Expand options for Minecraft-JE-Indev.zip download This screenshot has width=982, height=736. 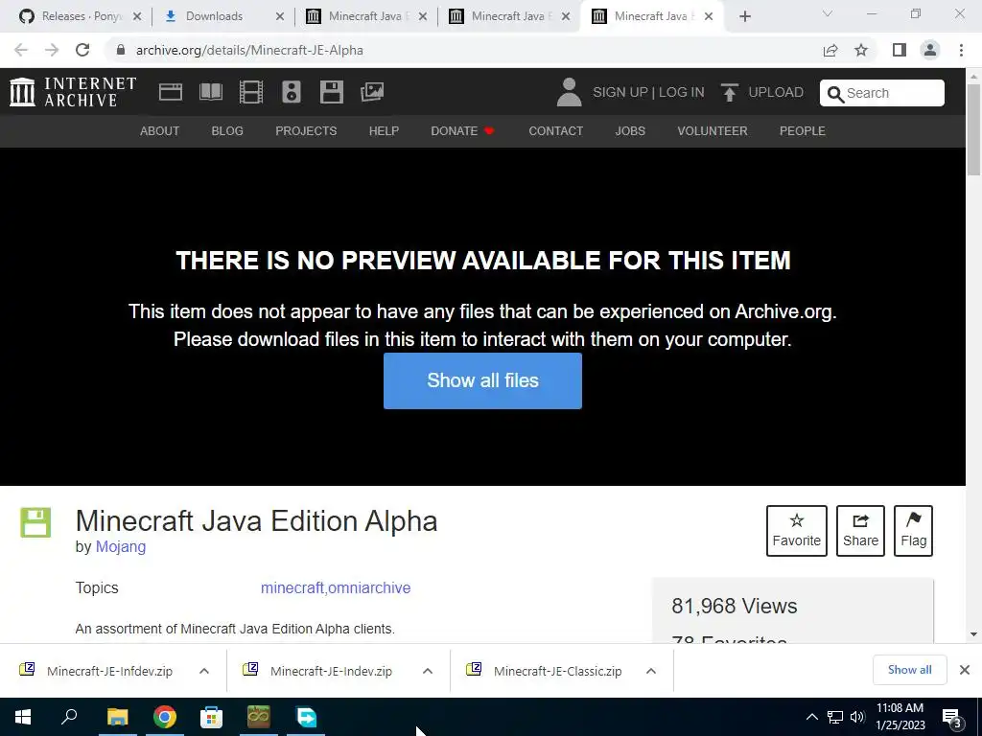[428, 671]
